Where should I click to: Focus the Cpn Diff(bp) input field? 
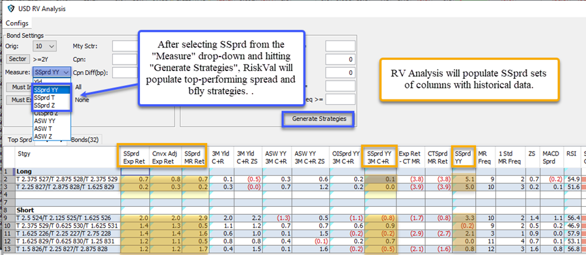tap(125, 72)
